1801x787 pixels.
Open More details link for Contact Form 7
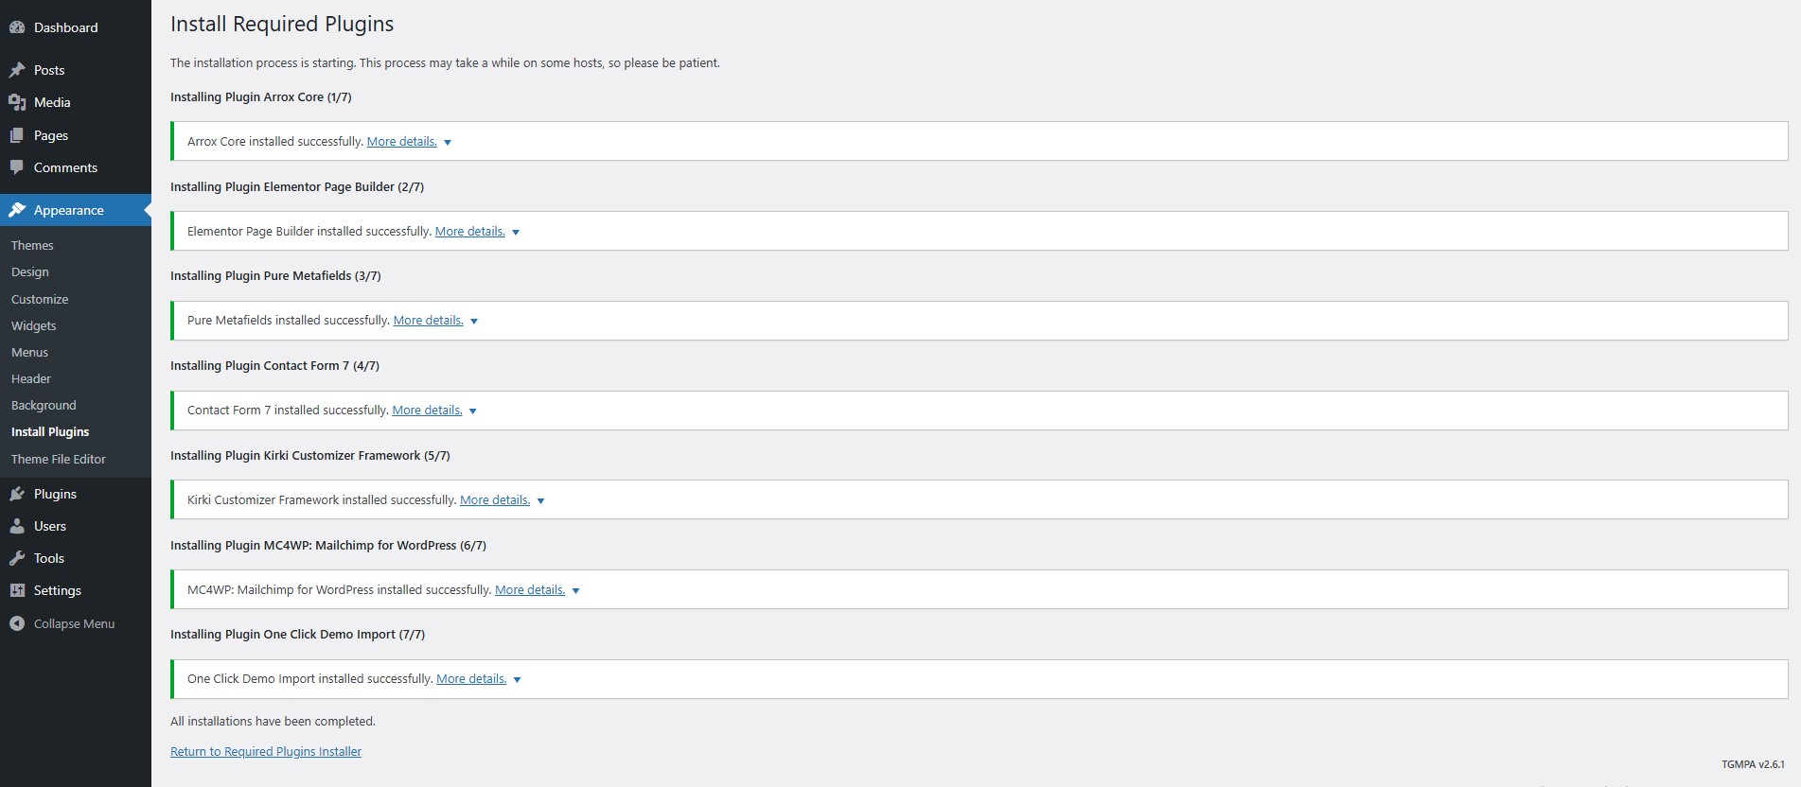pyautogui.click(x=428, y=411)
